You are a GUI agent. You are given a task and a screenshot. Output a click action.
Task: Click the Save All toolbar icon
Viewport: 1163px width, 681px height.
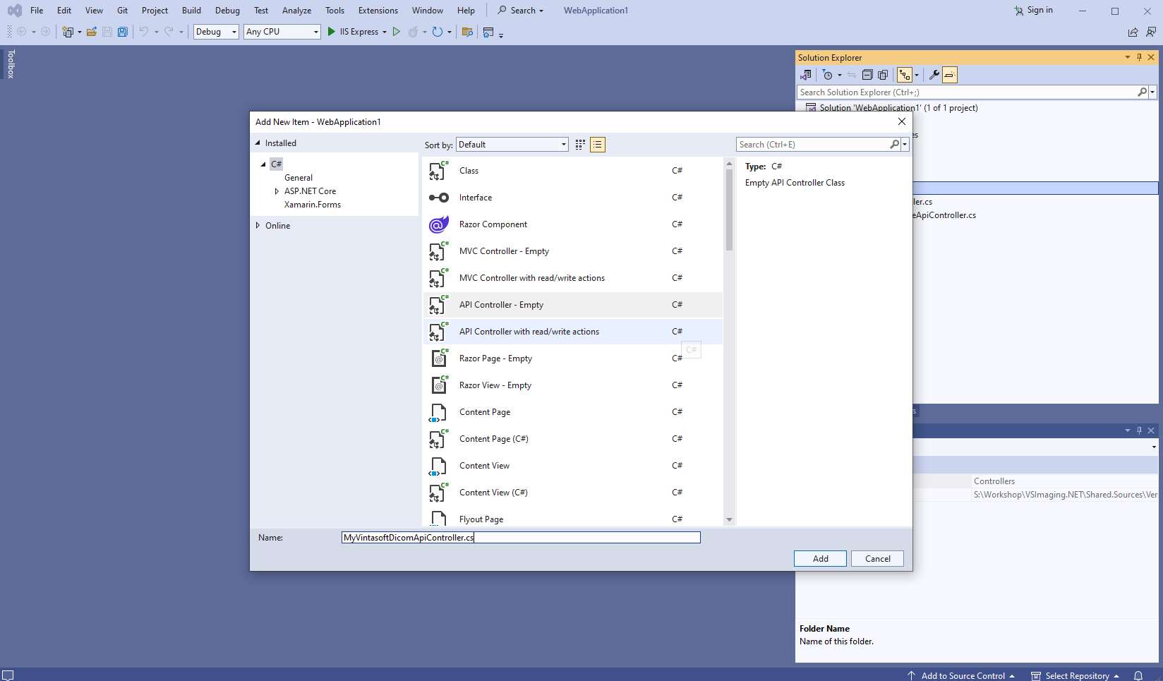[x=123, y=32]
